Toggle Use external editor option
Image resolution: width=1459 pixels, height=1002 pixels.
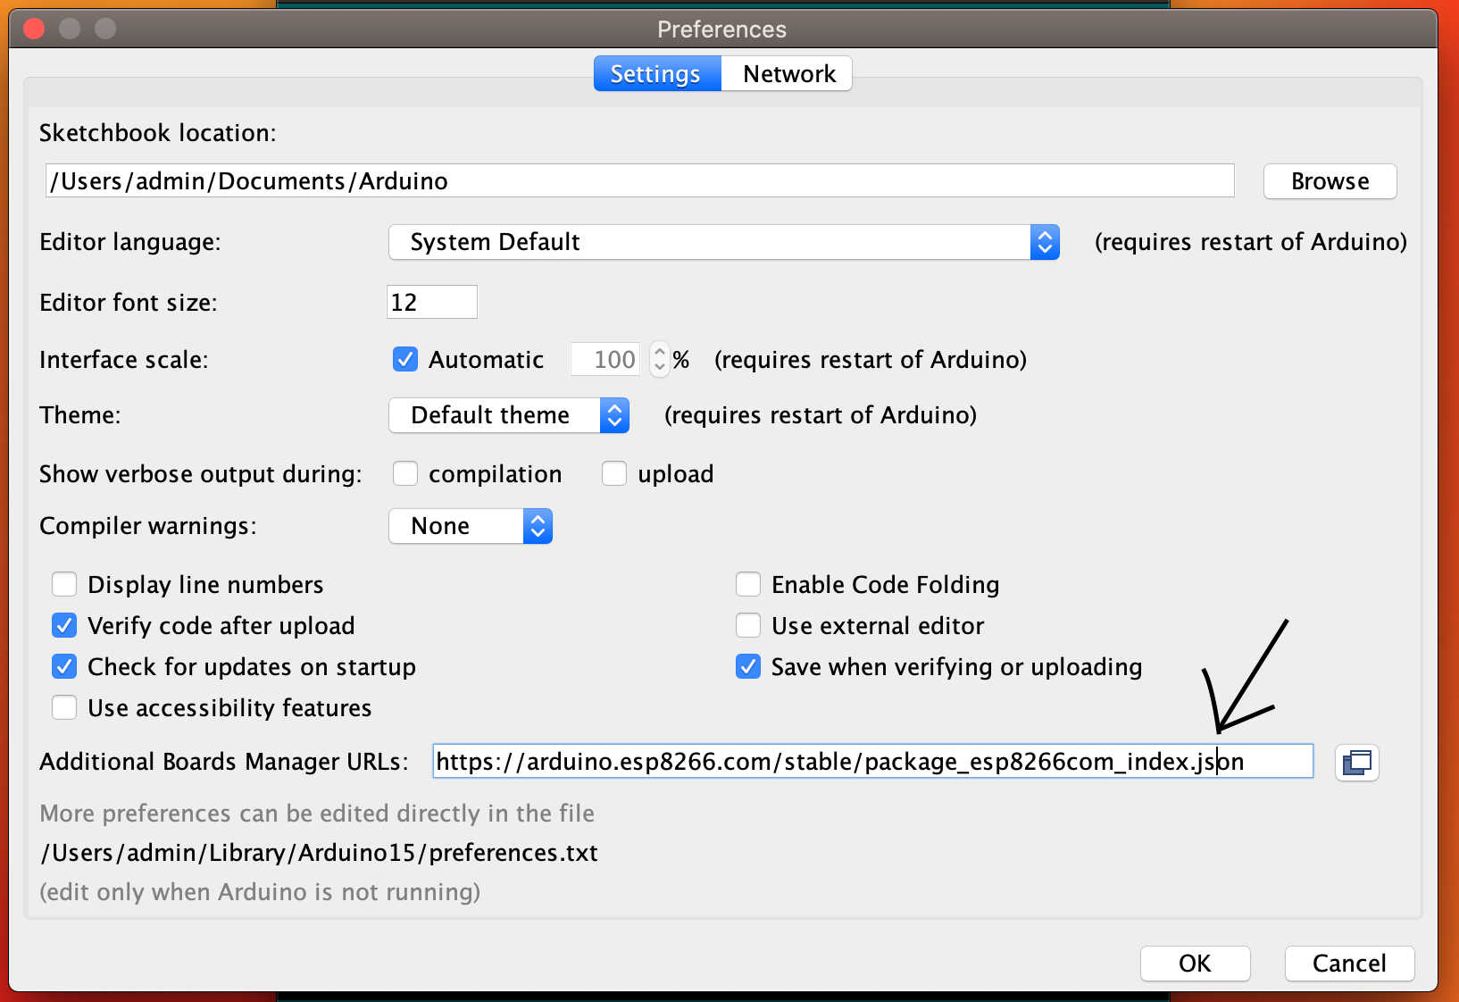748,626
